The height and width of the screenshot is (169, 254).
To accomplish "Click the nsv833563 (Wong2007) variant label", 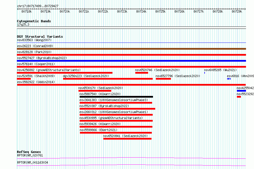I will pos(34,40).
